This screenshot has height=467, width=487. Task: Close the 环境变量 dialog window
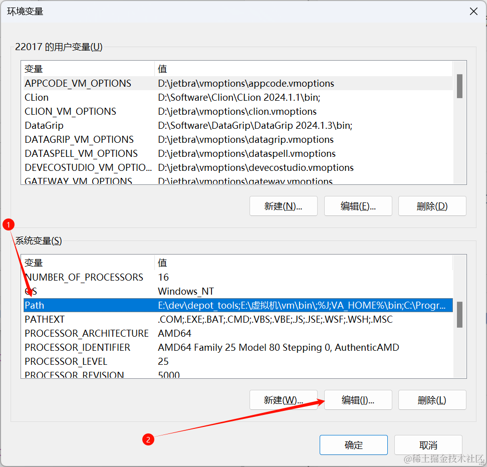click(473, 12)
